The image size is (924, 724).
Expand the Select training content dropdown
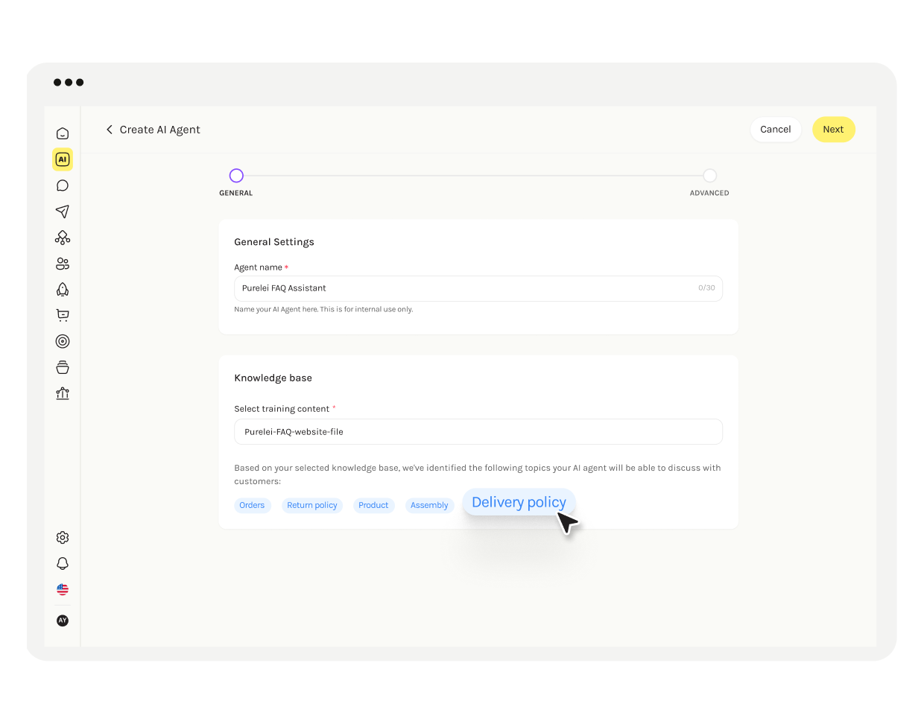tap(478, 432)
